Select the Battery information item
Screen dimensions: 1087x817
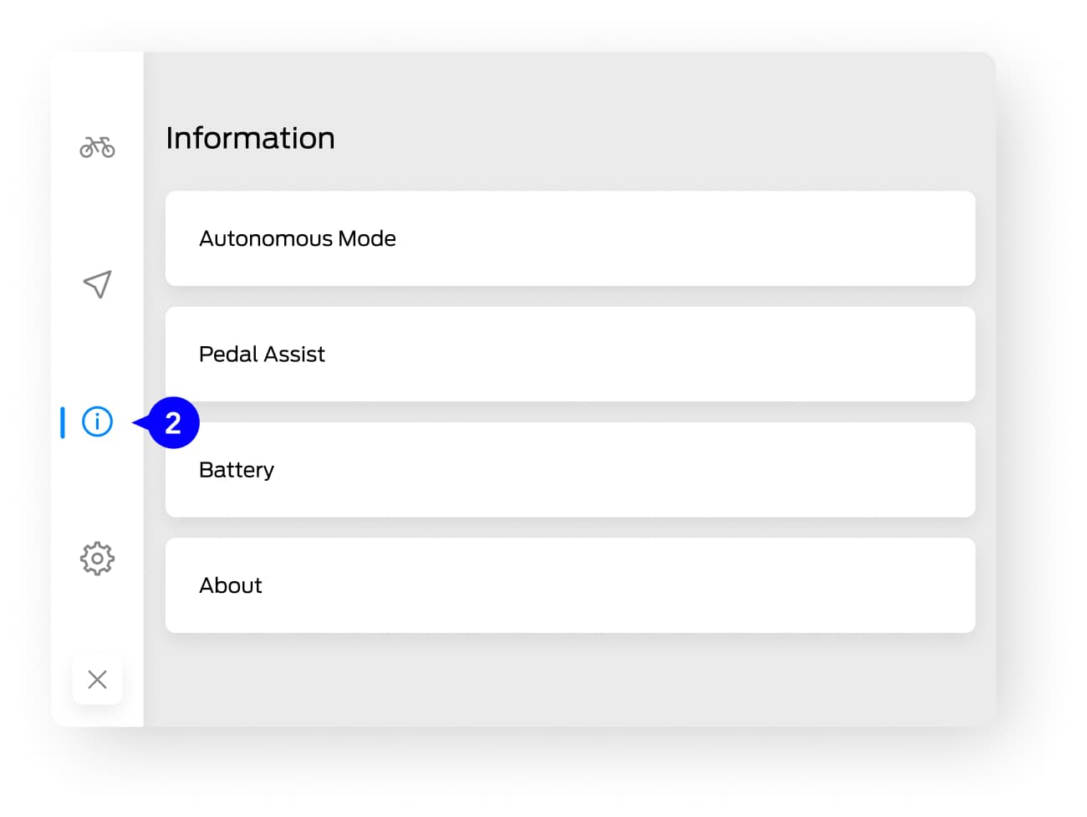pos(570,469)
